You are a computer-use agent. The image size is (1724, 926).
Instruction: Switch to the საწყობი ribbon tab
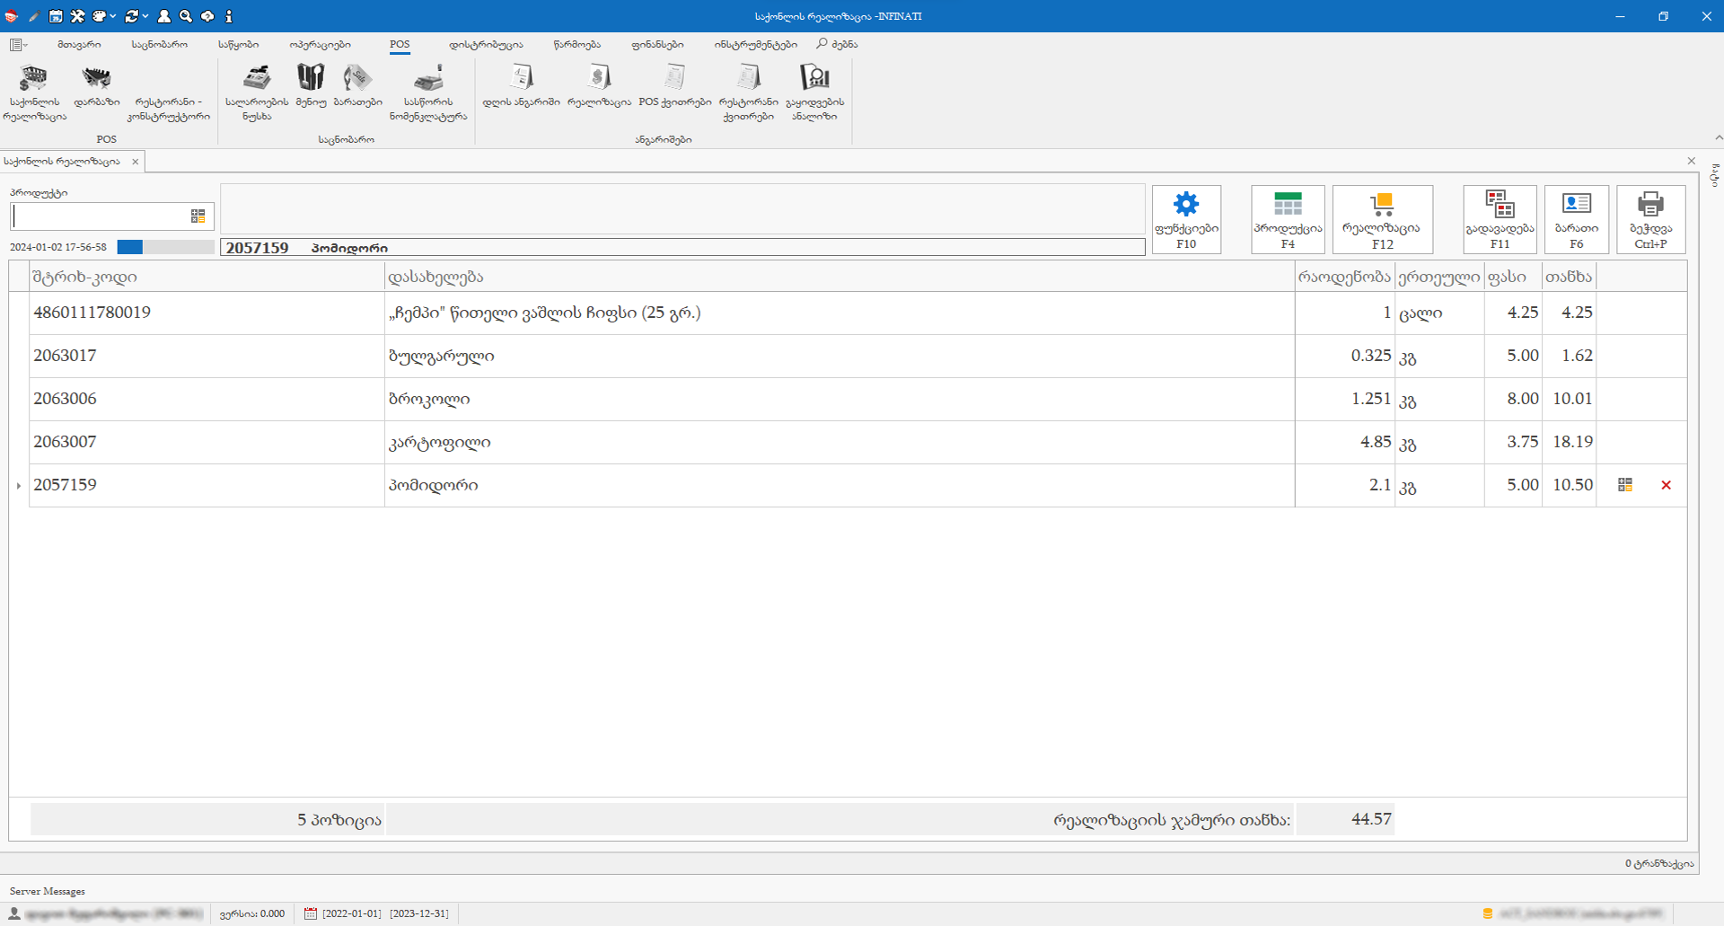point(238,44)
